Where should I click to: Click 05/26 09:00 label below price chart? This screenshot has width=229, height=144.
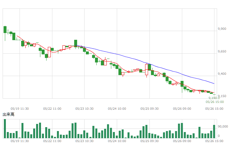click(182, 108)
